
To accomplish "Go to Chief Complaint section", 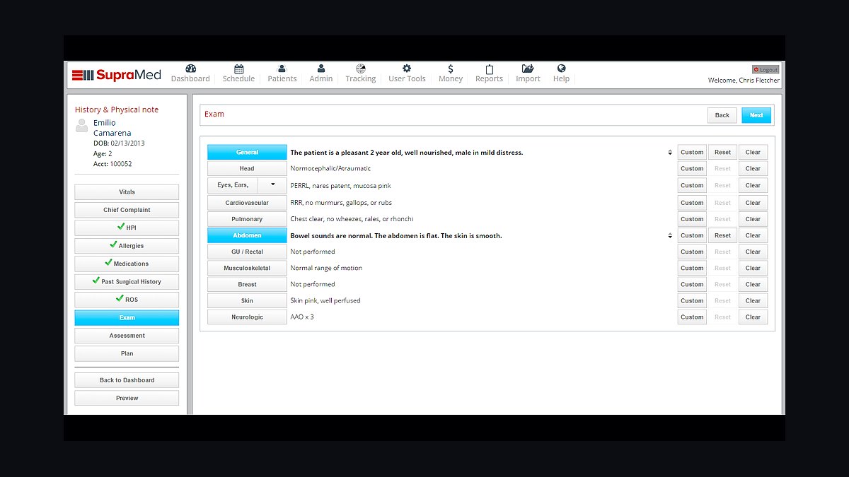I will click(127, 210).
